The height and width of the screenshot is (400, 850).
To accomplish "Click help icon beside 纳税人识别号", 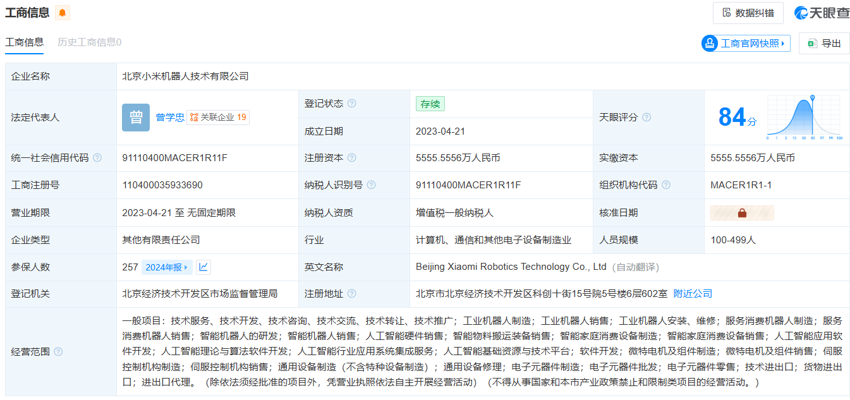I will coord(371,185).
